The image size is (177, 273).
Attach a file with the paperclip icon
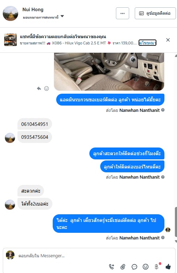pyautogui.click(x=123, y=267)
